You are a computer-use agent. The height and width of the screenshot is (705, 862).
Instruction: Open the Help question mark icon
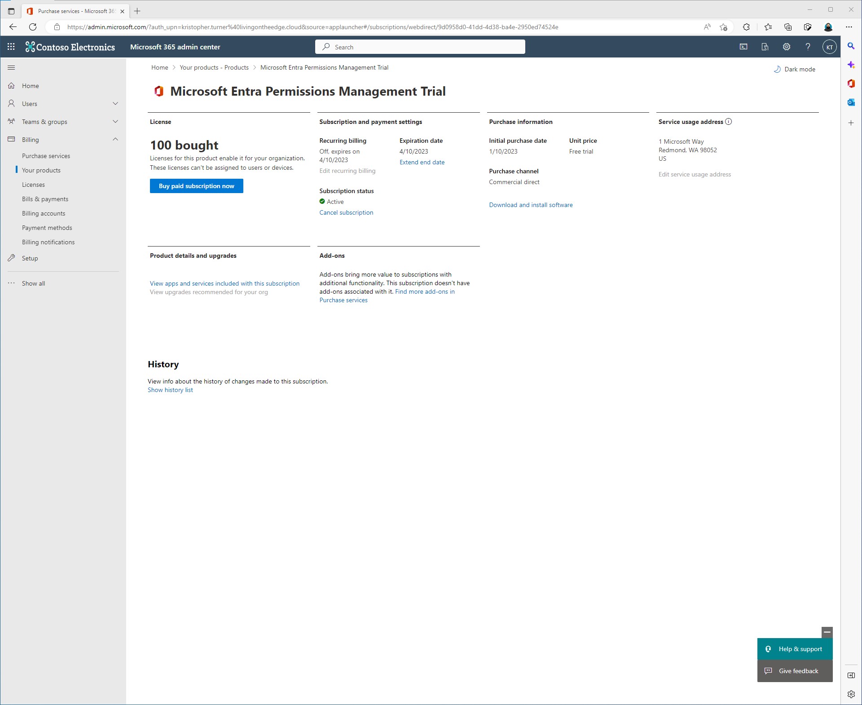808,47
